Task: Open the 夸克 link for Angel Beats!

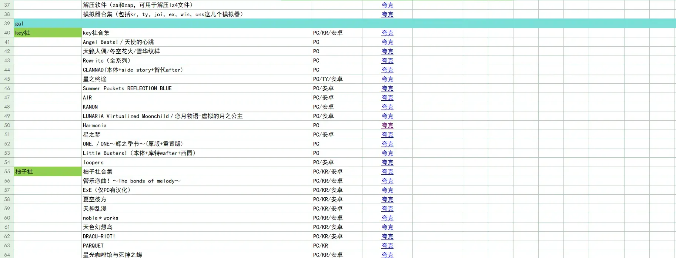Action: (x=387, y=42)
